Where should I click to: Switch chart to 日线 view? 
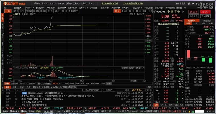tap(50, 11)
